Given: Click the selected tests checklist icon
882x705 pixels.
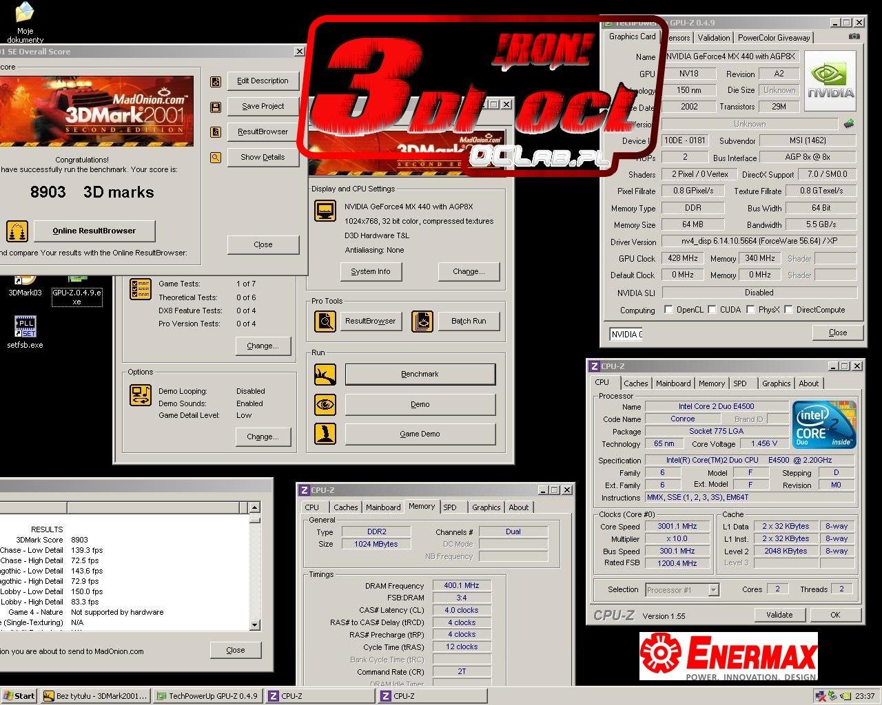Looking at the screenshot, I should pos(141,288).
